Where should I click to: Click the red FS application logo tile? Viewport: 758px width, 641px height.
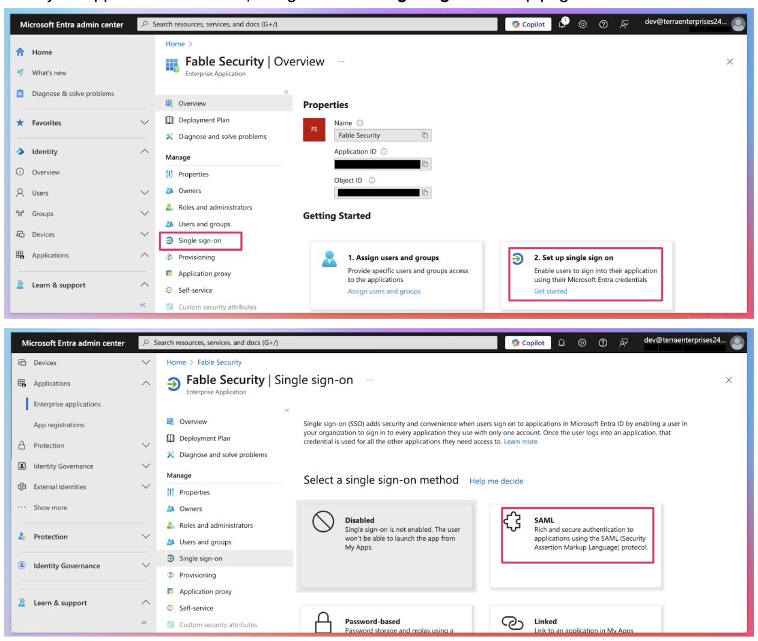point(314,130)
